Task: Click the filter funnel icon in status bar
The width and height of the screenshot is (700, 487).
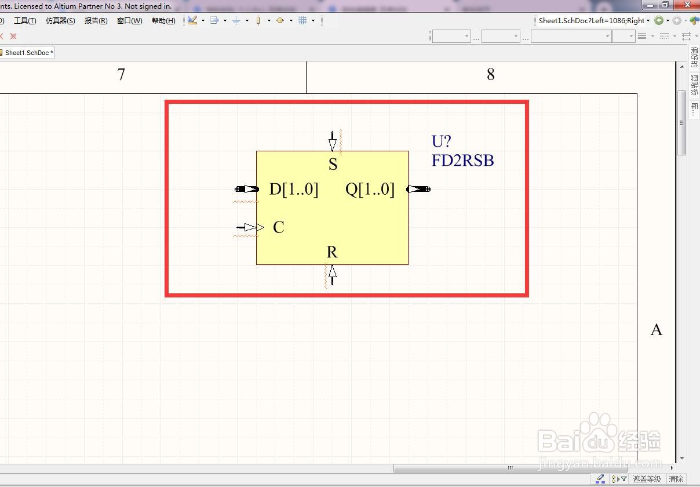Action: 624,479
